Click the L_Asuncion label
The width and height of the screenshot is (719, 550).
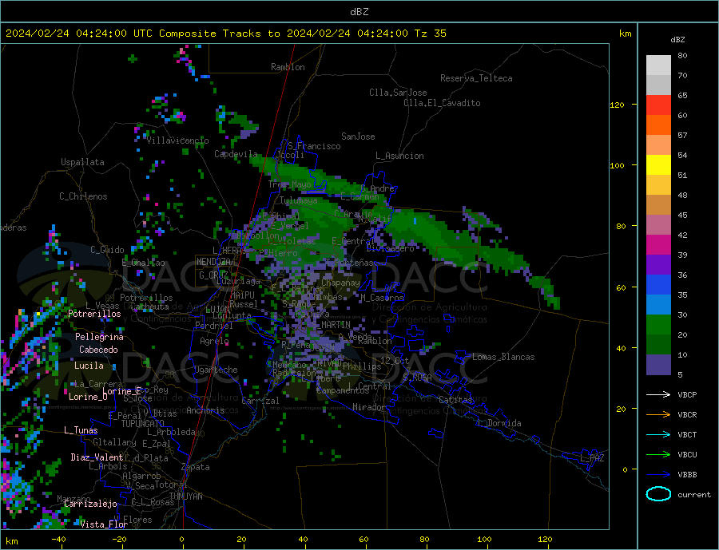400,156
